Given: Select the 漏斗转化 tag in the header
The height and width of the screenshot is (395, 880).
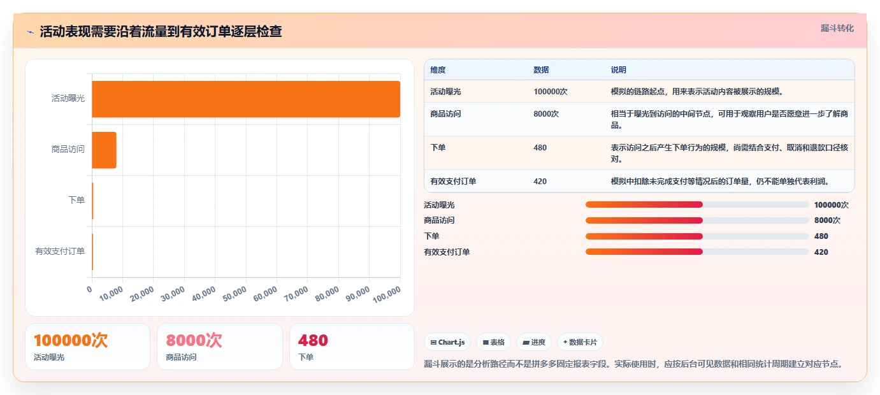Looking at the screenshot, I should [837, 28].
